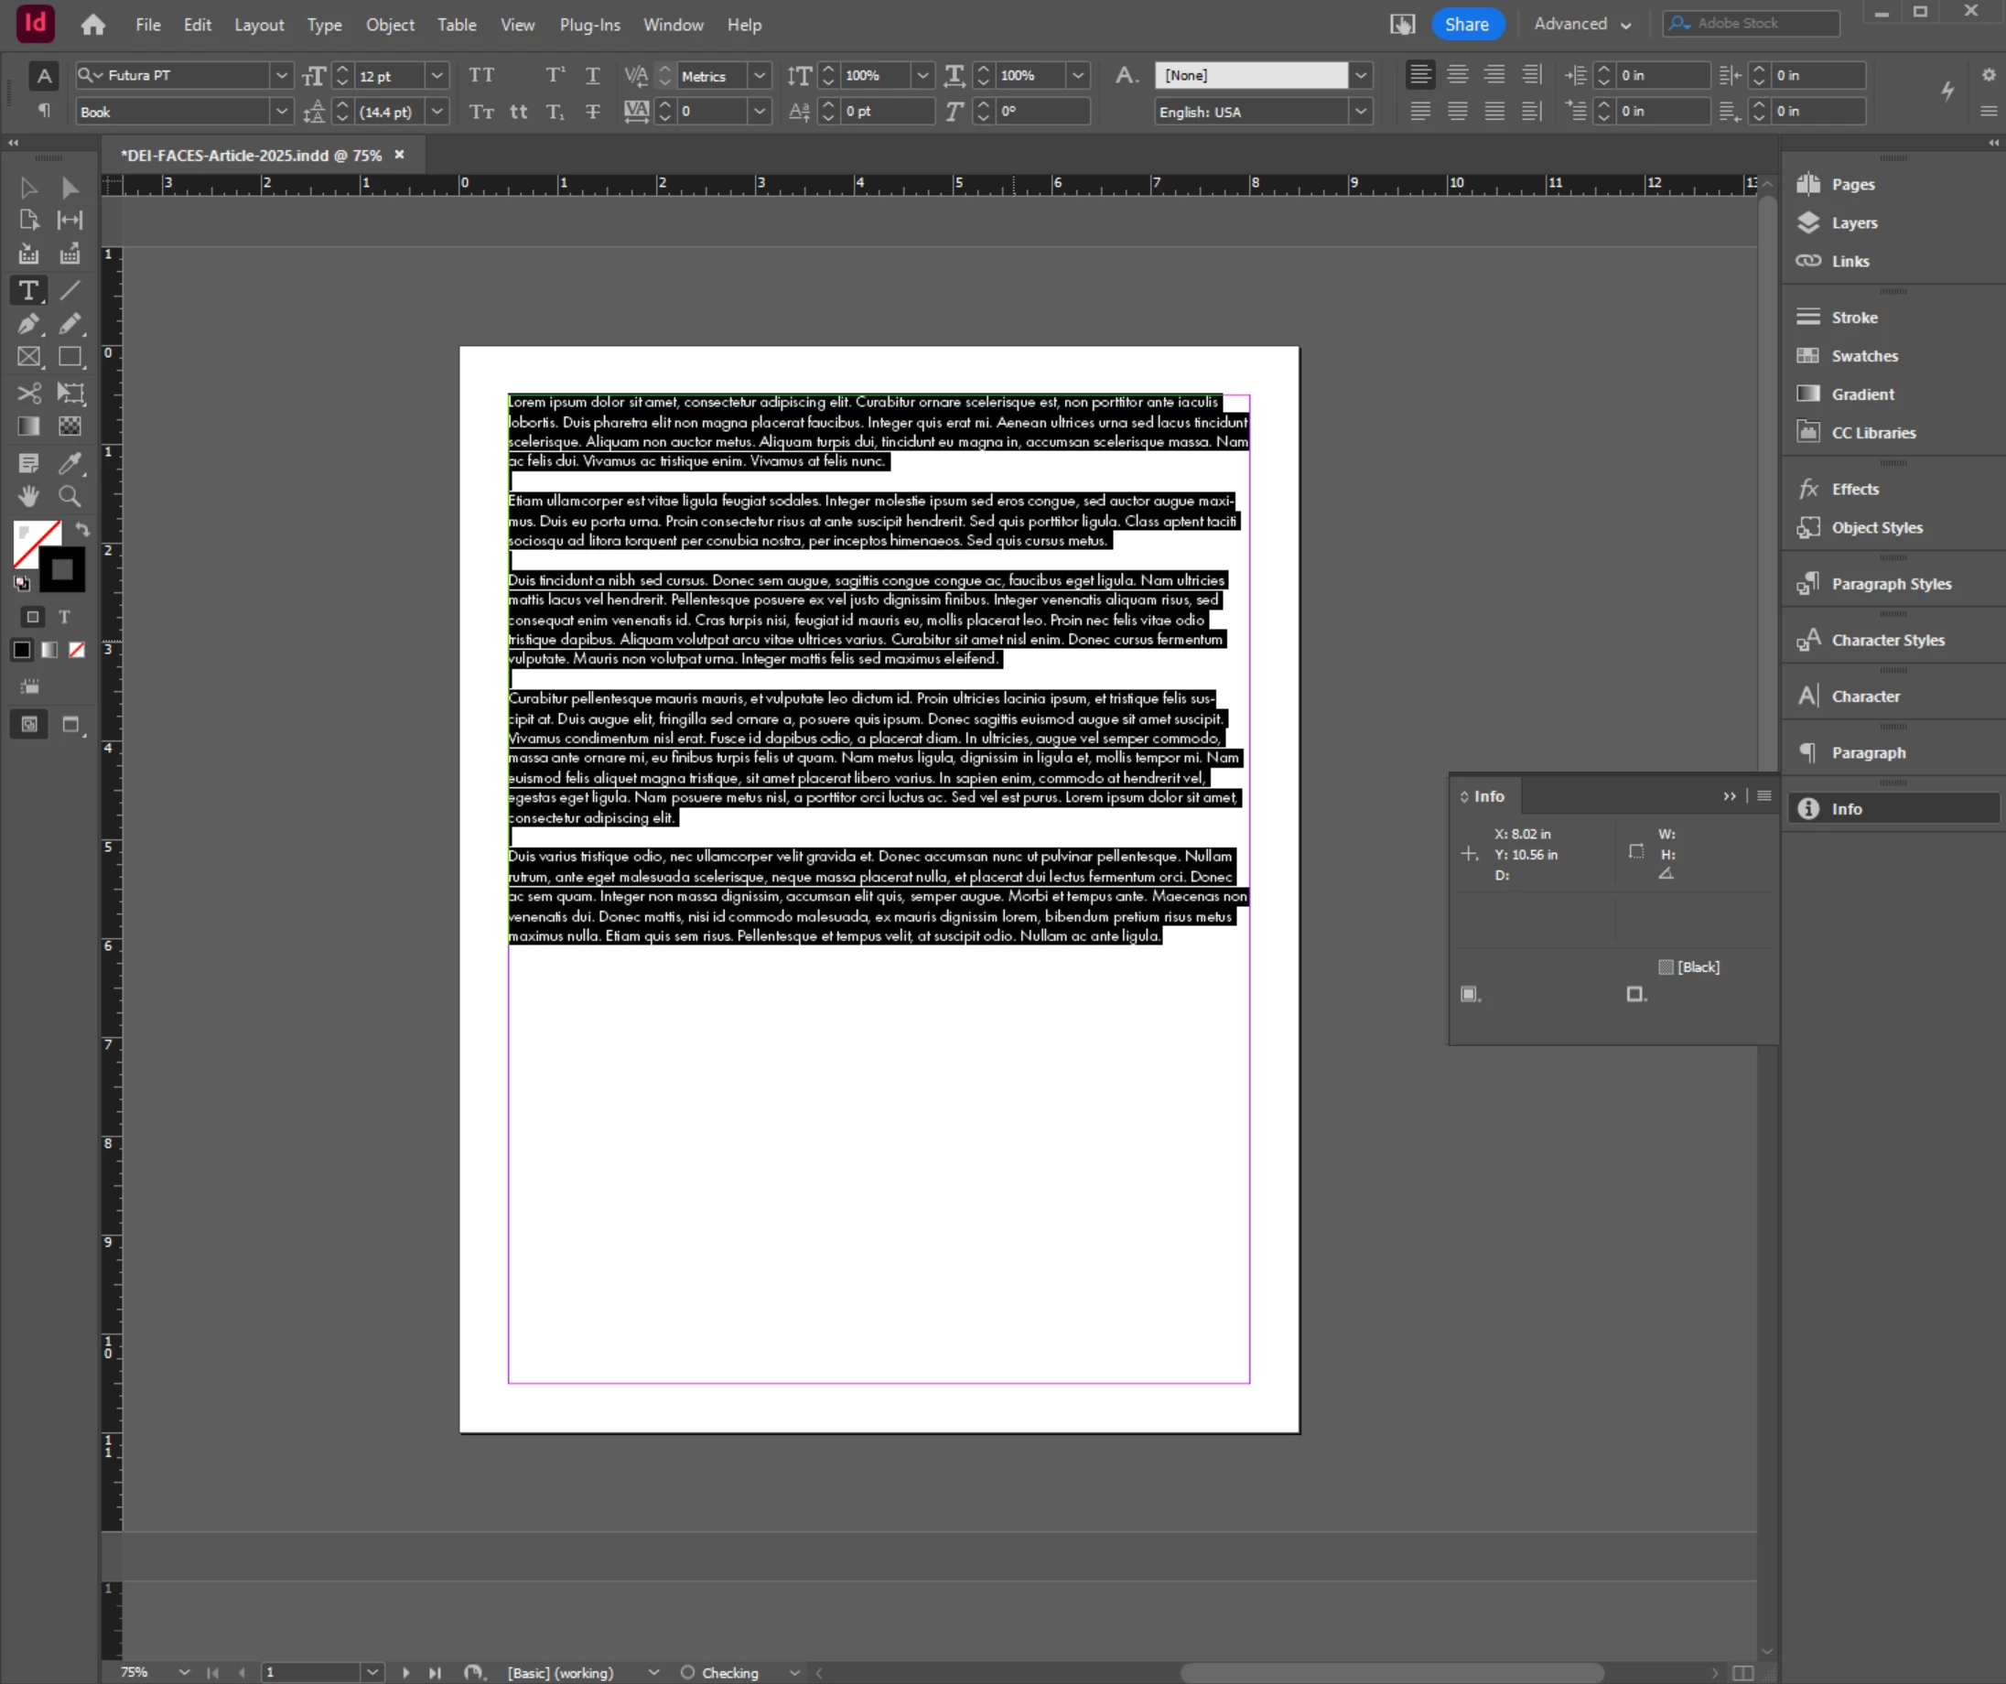Toggle All Caps formatting

pos(481,74)
